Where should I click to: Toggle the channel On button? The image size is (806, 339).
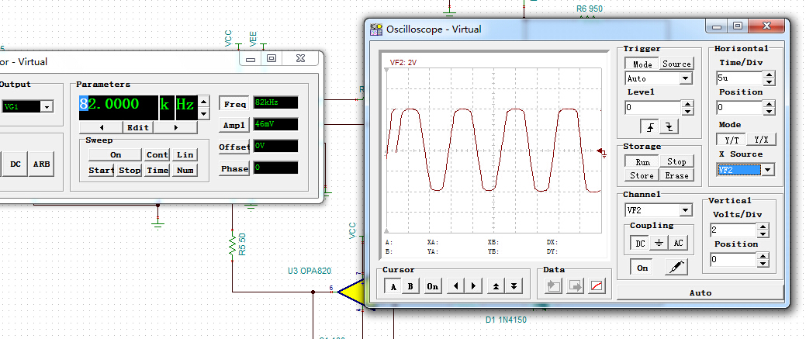642,268
